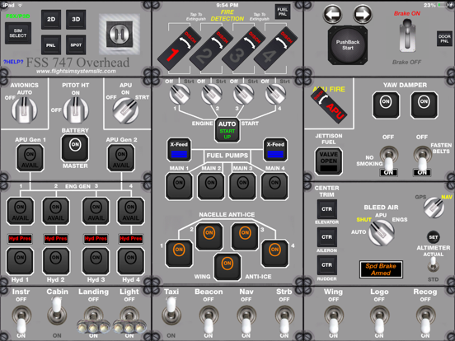The image size is (455, 341).
Task: Flip the Beacon light switch
Action: [209, 320]
